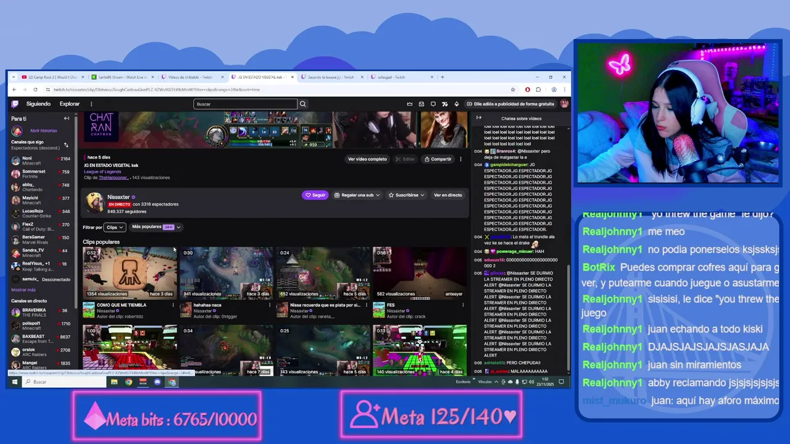
Task: Follow Nissaxter with Seguir button
Action: coord(315,195)
